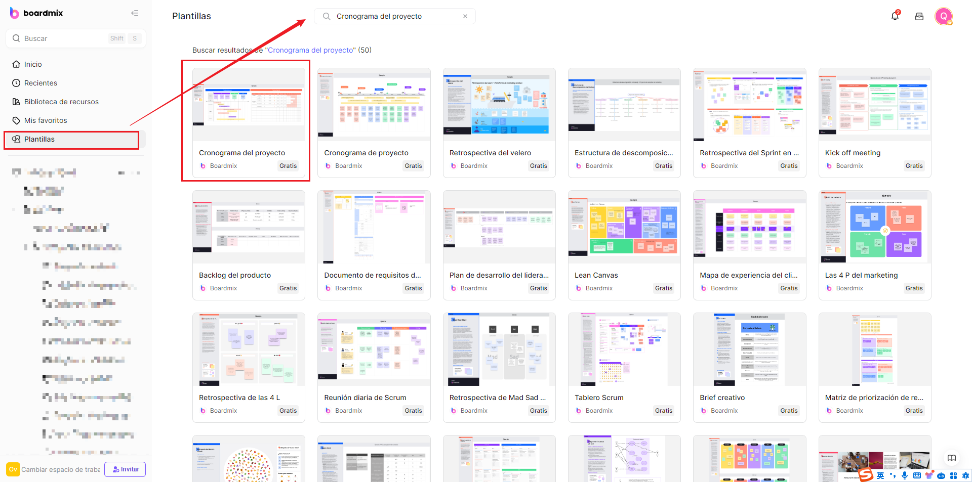Click the magnifier icon in template search
The image size is (972, 482).
point(327,16)
